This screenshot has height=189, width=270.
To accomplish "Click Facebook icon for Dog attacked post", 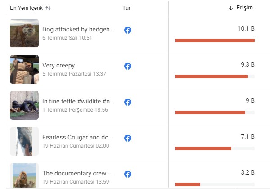I will [x=128, y=30].
